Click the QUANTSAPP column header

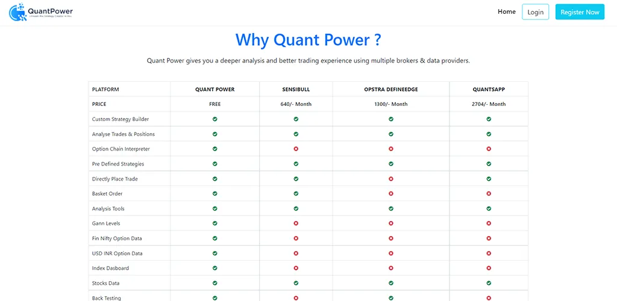point(489,89)
